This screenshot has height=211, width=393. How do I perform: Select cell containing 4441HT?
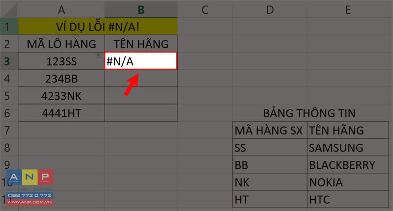(61, 113)
